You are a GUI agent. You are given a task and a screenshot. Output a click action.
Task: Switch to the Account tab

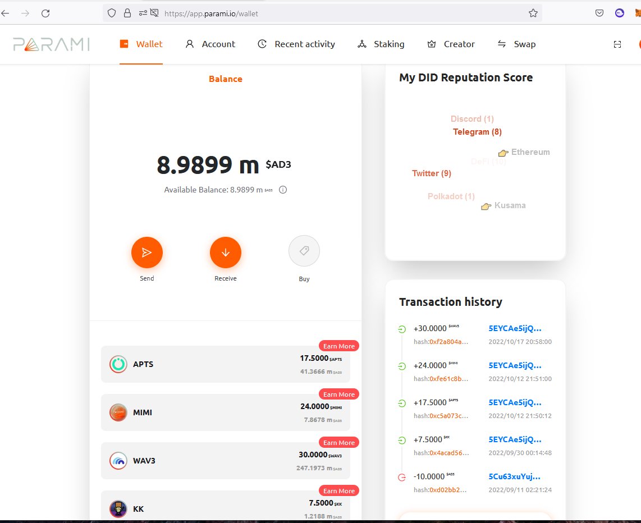[x=210, y=44]
